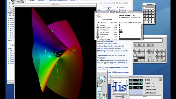Click the Mac OS logo in About This Computer
176x99 pixels.
coord(98,16)
